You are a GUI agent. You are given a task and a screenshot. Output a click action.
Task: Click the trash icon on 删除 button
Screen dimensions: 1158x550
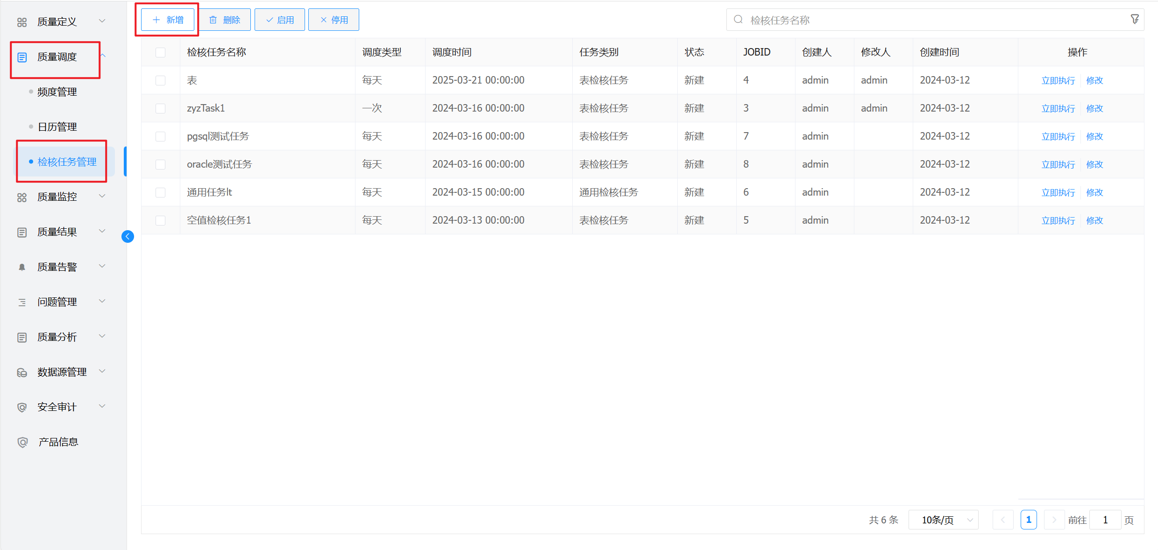point(213,20)
